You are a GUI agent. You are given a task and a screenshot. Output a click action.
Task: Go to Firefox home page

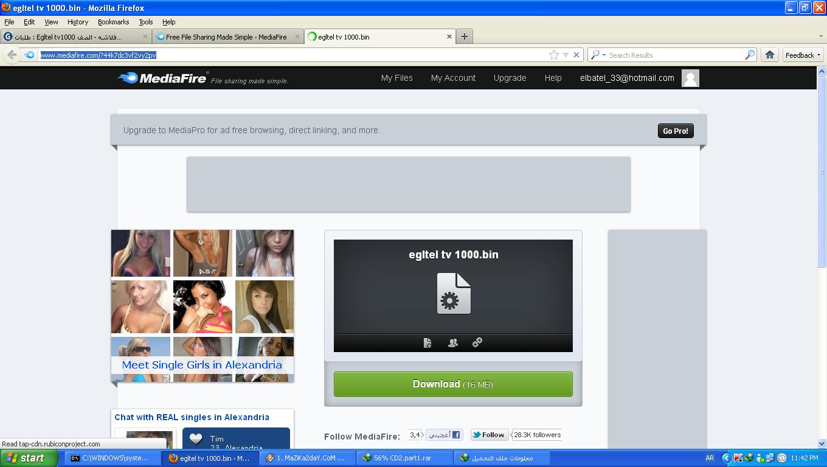(x=770, y=55)
